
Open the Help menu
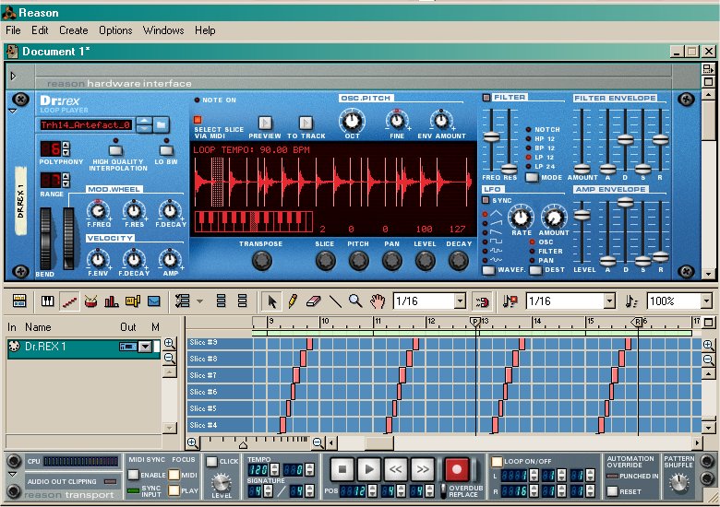coord(205,30)
